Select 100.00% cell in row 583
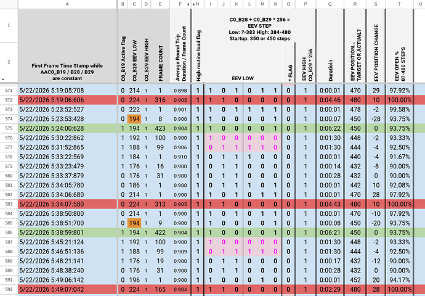The height and width of the screenshot is (296, 425). point(399,204)
